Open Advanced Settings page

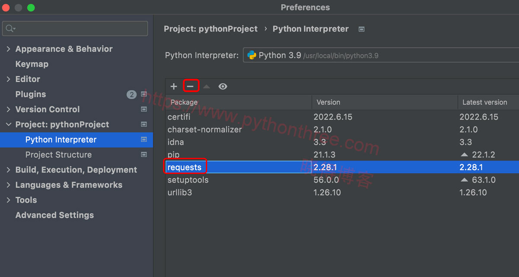[54, 215]
